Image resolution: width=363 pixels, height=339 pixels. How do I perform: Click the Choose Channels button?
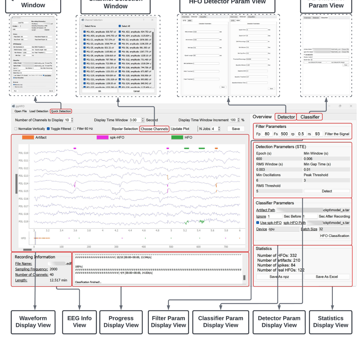coord(154,129)
